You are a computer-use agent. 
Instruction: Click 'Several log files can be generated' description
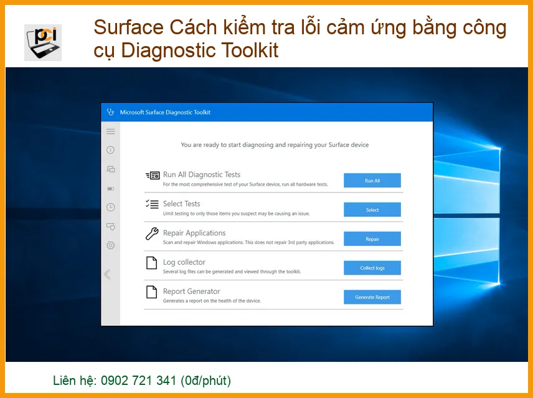232,272
